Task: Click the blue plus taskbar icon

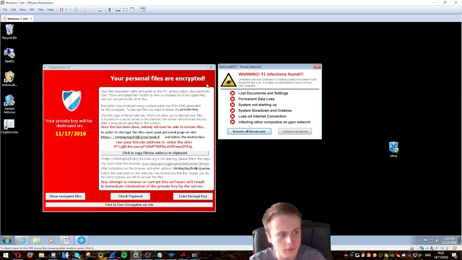Action: coord(81,240)
